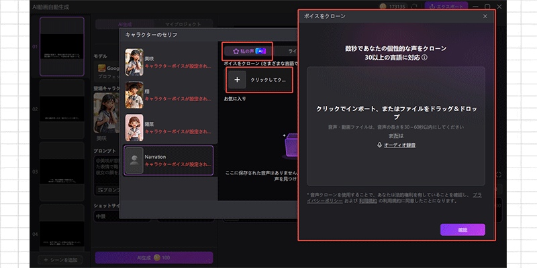Click the Narration silhouette icon
This screenshot has width=537, height=268.
tap(134, 161)
